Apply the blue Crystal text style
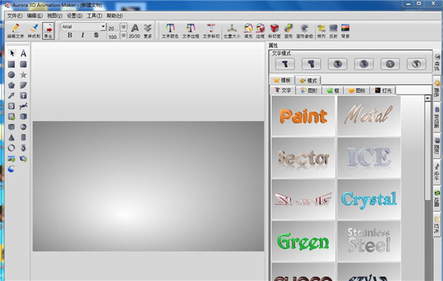Image resolution: width=443 pixels, height=281 pixels. 369,199
